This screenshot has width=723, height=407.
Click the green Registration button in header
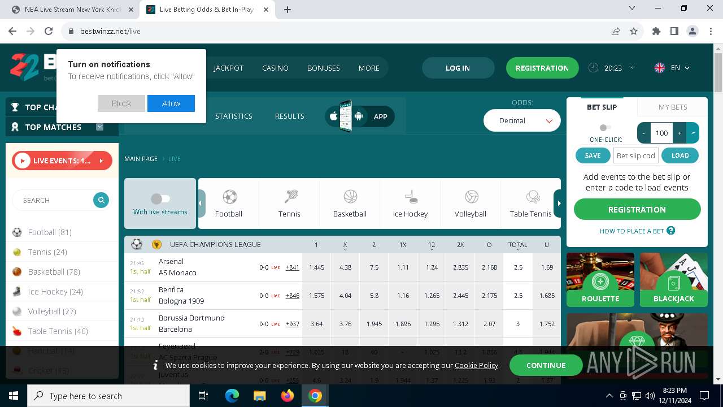tap(542, 68)
